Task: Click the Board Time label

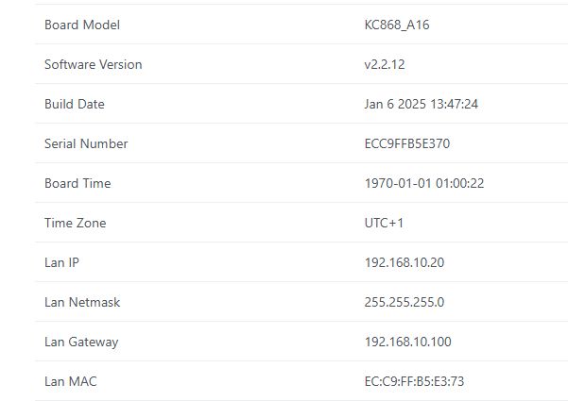Action: [x=77, y=183]
